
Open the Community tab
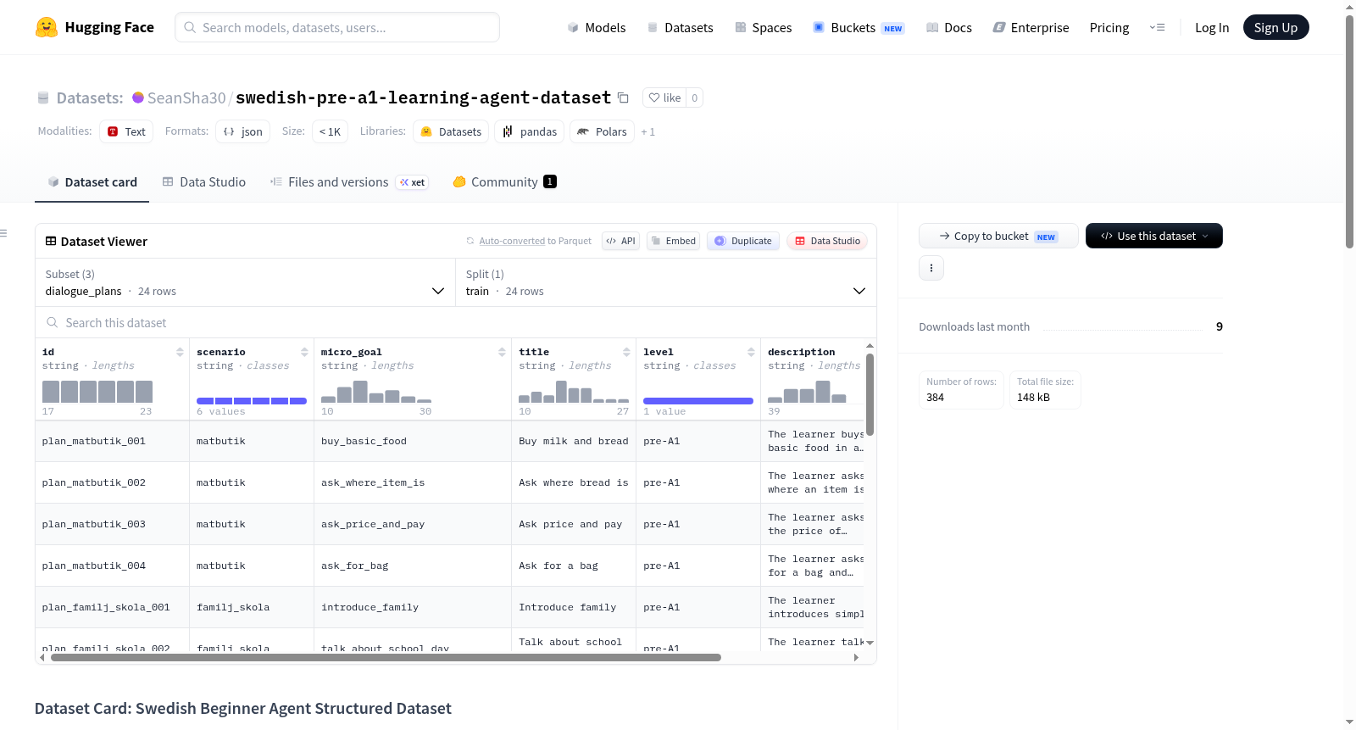point(504,182)
